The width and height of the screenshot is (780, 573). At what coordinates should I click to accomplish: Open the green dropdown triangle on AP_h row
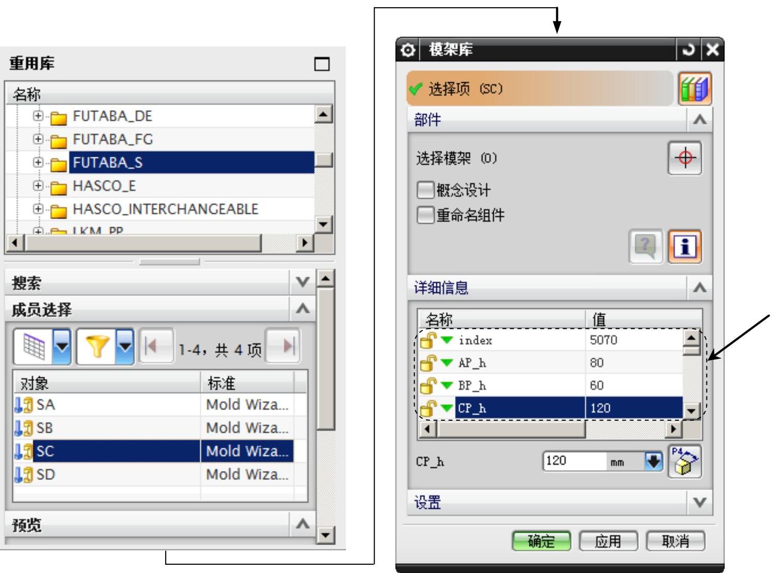(x=447, y=363)
